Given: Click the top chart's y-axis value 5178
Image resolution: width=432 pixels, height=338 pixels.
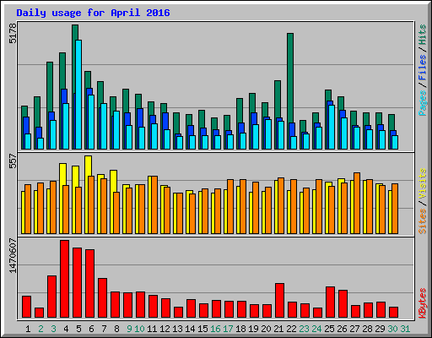Looking at the screenshot, I should (13, 33).
